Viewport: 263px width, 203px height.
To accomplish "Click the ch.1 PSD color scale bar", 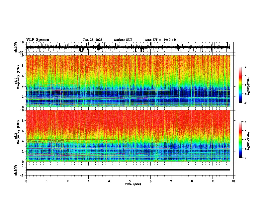I will coord(240,85).
